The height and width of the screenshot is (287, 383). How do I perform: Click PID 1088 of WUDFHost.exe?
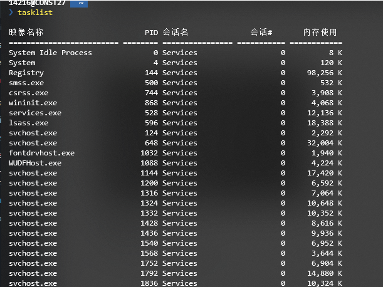(149, 163)
